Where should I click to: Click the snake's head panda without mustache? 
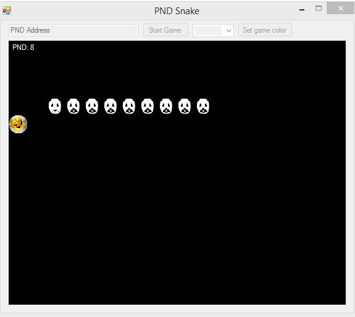coord(55,106)
